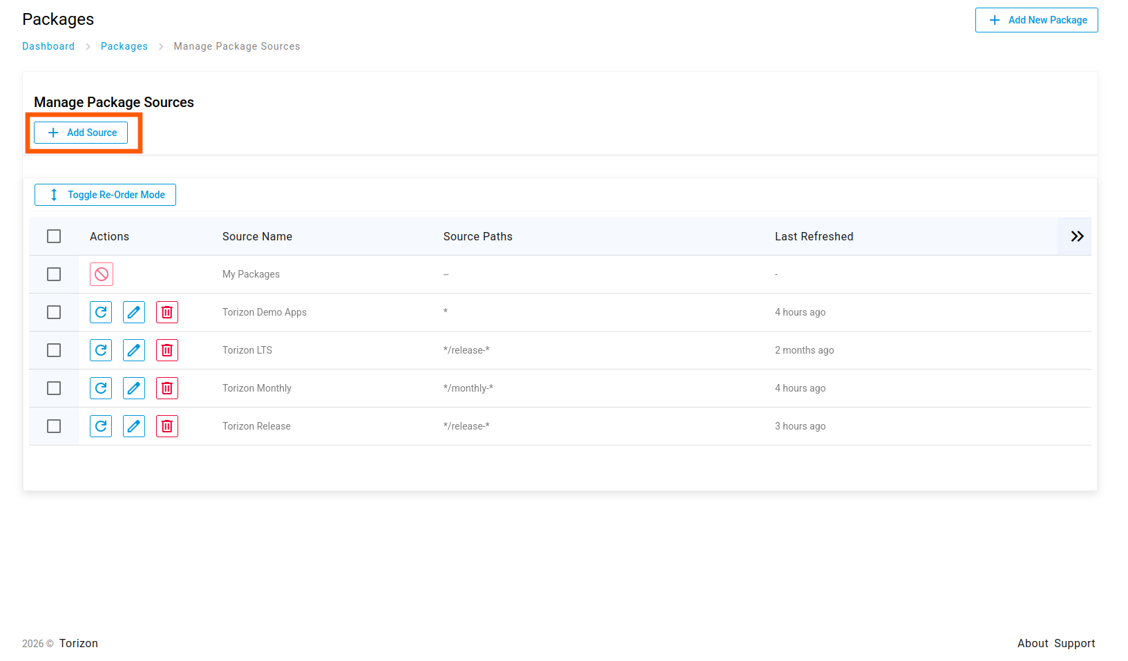The image size is (1128, 661).
Task: Edit the Torizon Monthly source
Action: 134,388
